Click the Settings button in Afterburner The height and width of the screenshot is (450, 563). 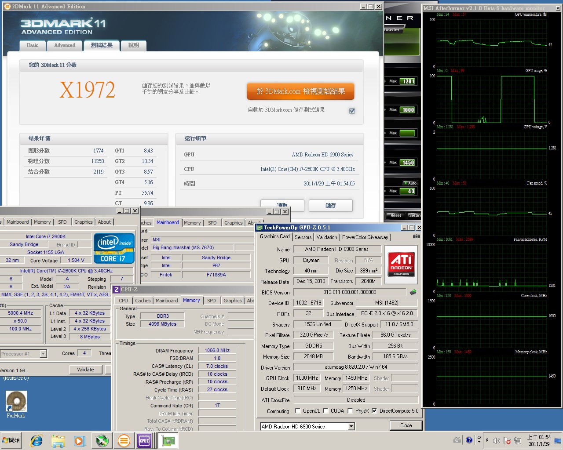click(414, 215)
